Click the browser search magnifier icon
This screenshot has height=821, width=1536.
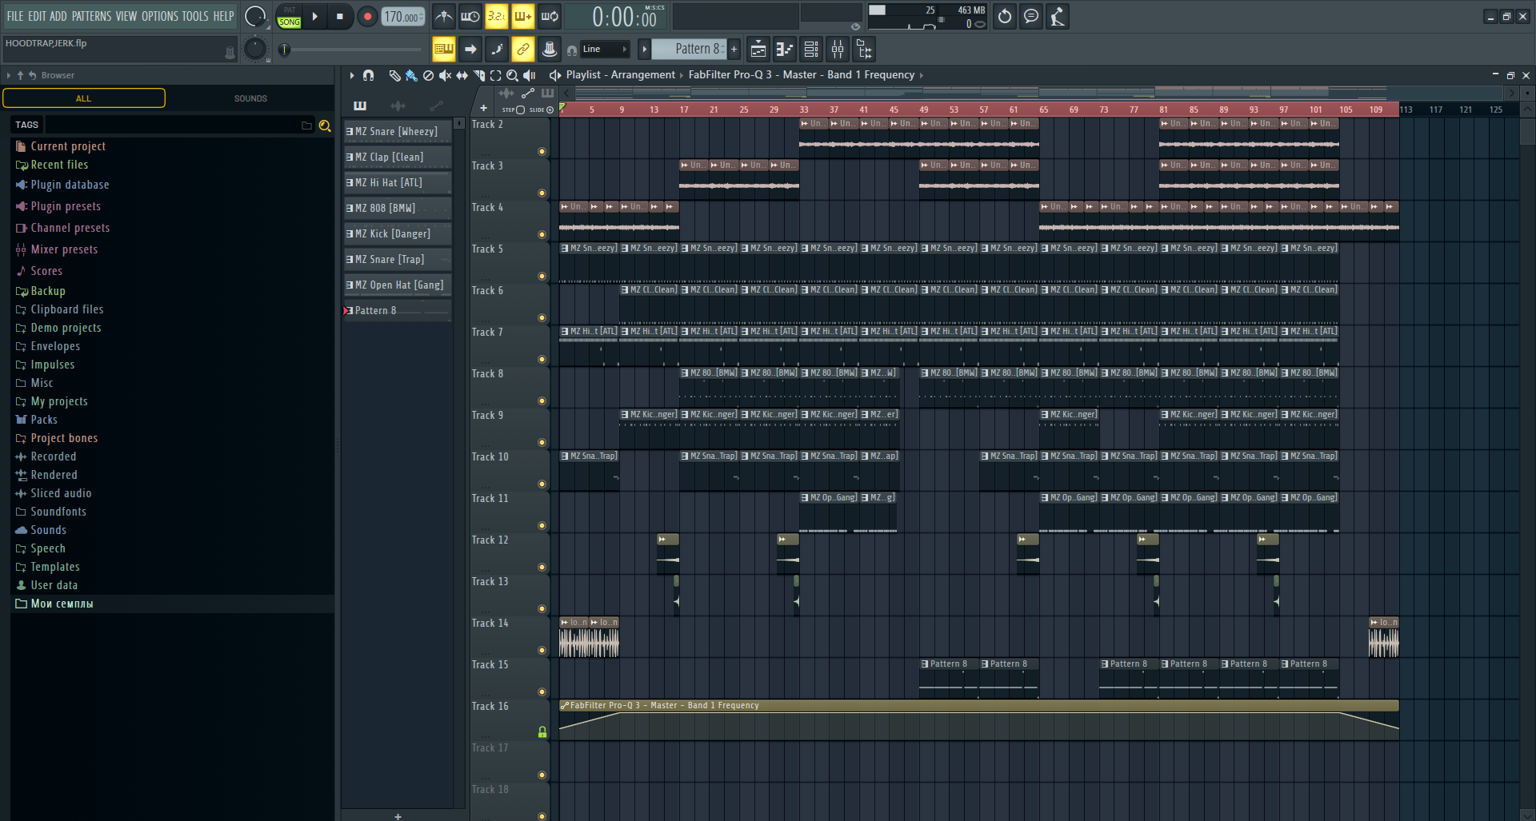pyautogui.click(x=325, y=126)
